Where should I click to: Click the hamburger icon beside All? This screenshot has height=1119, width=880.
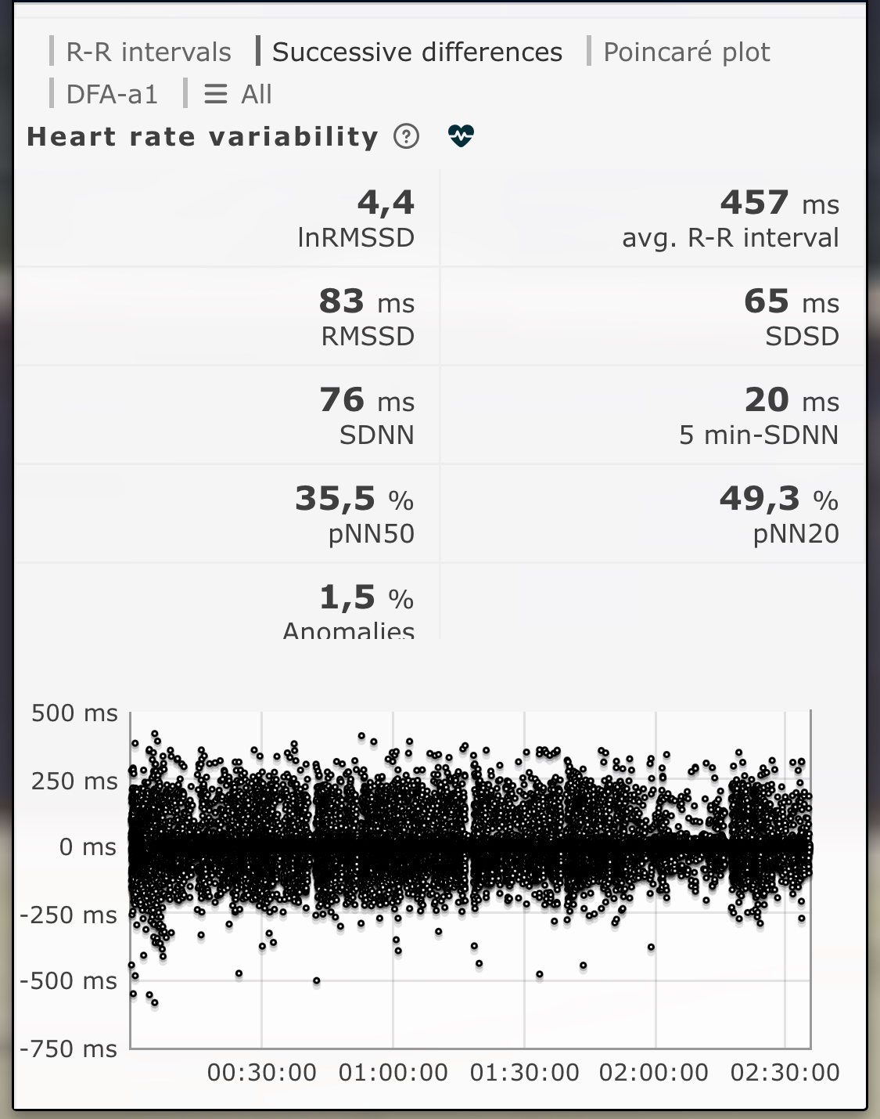coord(215,95)
